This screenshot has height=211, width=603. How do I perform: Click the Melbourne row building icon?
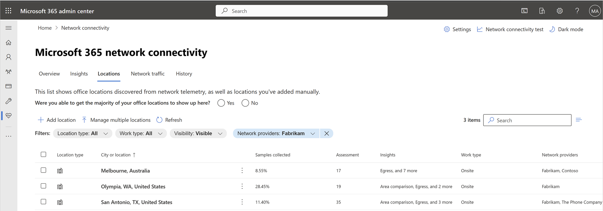pos(60,171)
